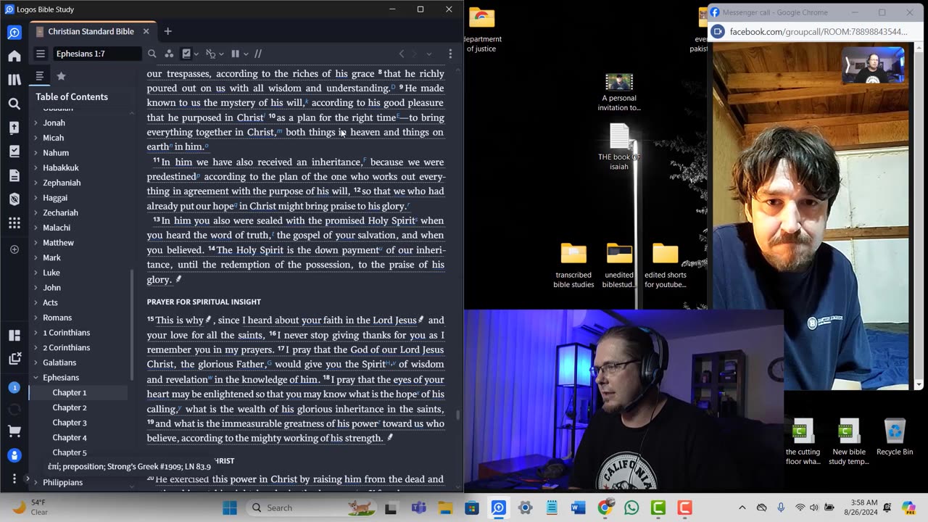The image size is (928, 522).
Task: Click the Layouts icon in Logos sidebar
Action: point(14,335)
